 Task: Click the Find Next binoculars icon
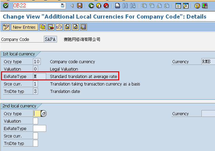pos(132,6)
